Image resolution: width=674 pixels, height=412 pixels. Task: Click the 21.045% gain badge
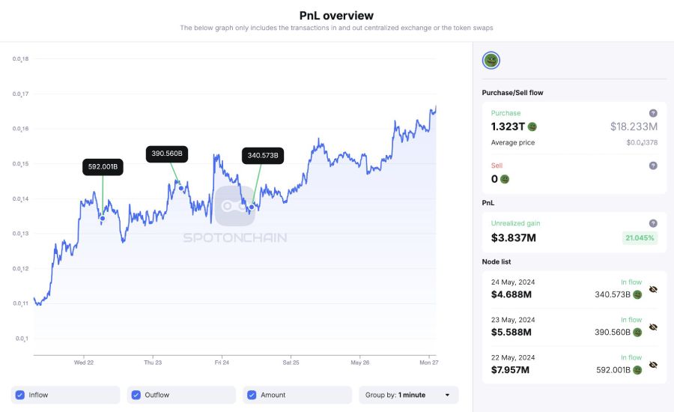coord(640,237)
